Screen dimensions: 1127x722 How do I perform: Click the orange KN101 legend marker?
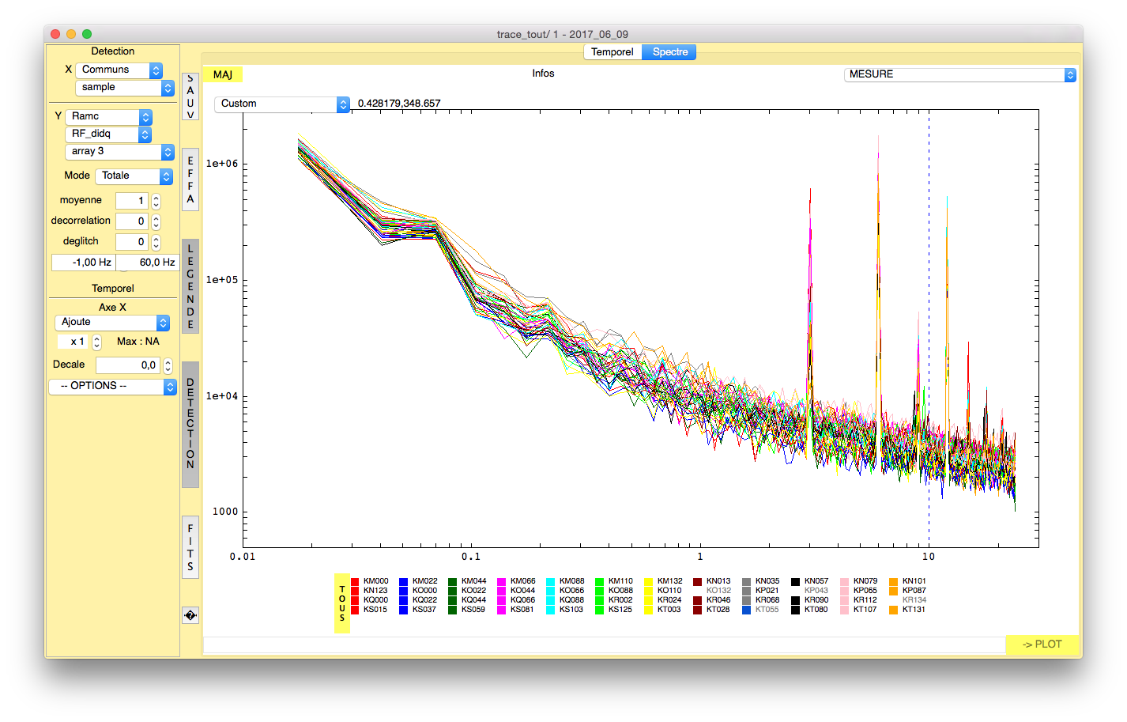point(894,581)
